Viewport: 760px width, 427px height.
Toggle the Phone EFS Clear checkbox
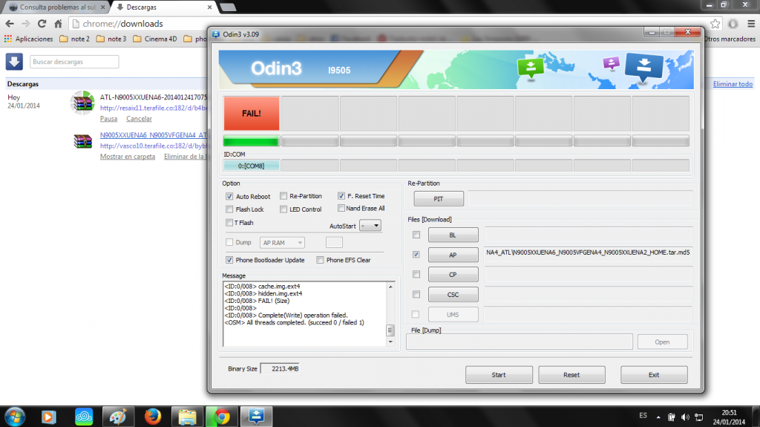tap(320, 260)
